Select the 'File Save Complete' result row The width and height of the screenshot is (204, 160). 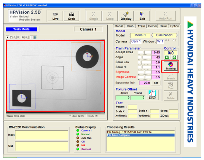coord(140,135)
